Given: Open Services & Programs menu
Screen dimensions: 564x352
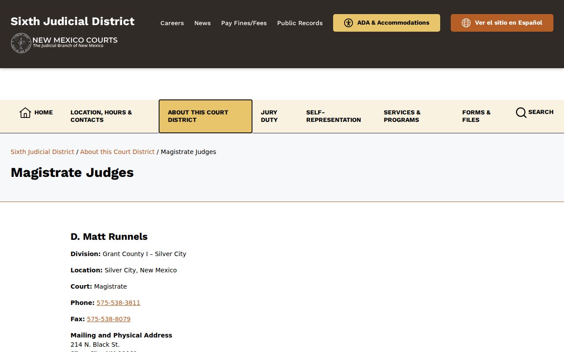Looking at the screenshot, I should pyautogui.click(x=402, y=116).
